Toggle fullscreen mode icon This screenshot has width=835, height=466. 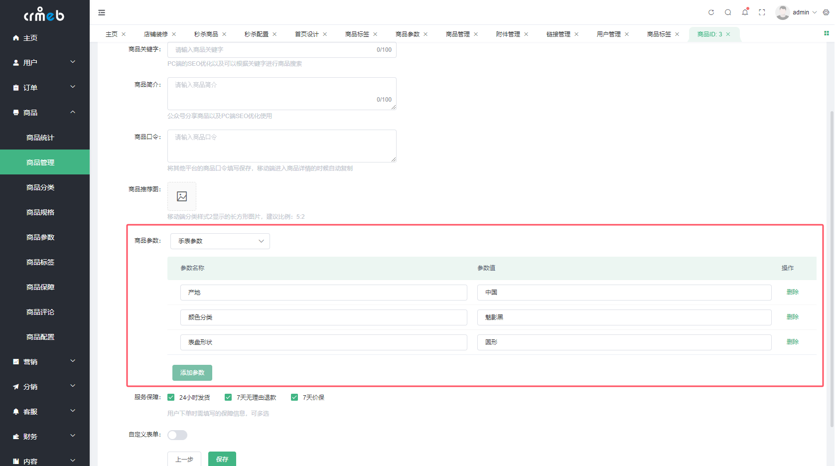(x=762, y=12)
